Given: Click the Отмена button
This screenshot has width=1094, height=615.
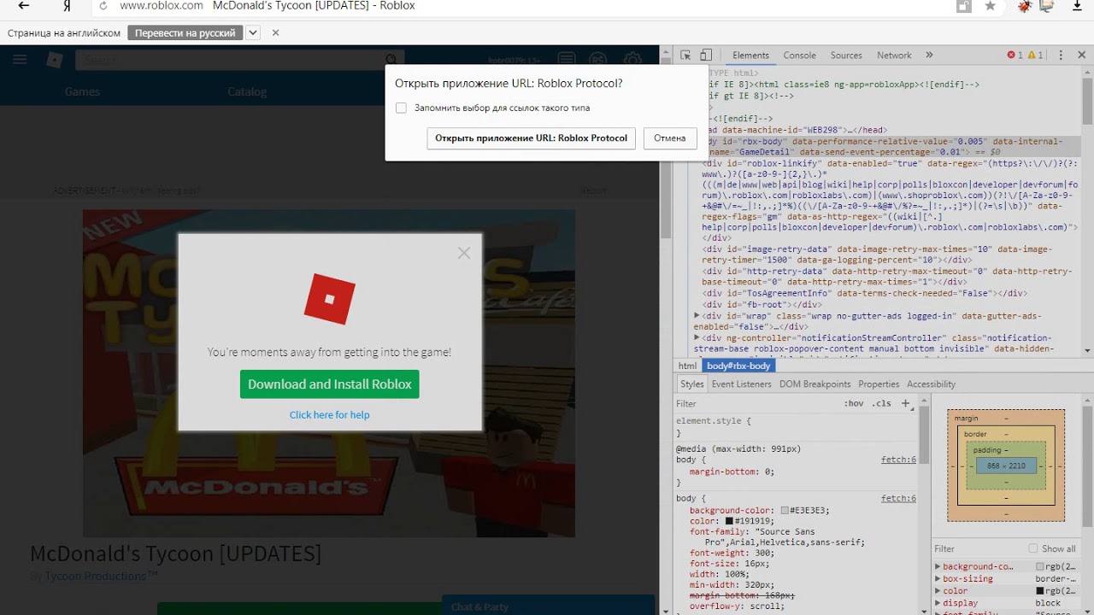Looking at the screenshot, I should 670,138.
